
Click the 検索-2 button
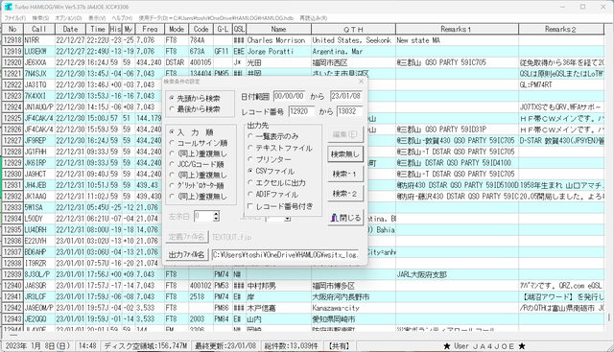point(344,194)
